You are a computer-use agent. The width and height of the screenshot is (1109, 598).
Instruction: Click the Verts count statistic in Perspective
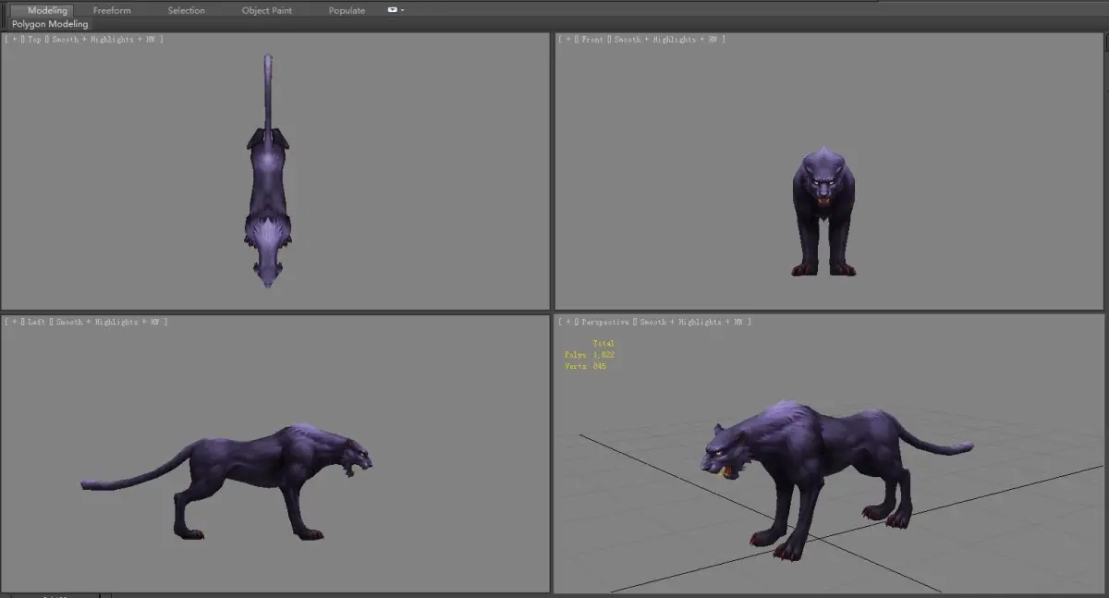point(585,366)
